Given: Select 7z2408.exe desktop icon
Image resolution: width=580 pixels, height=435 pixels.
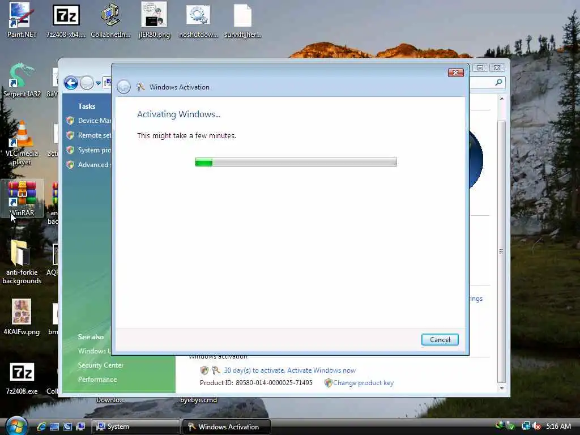Looking at the screenshot, I should coord(22,378).
